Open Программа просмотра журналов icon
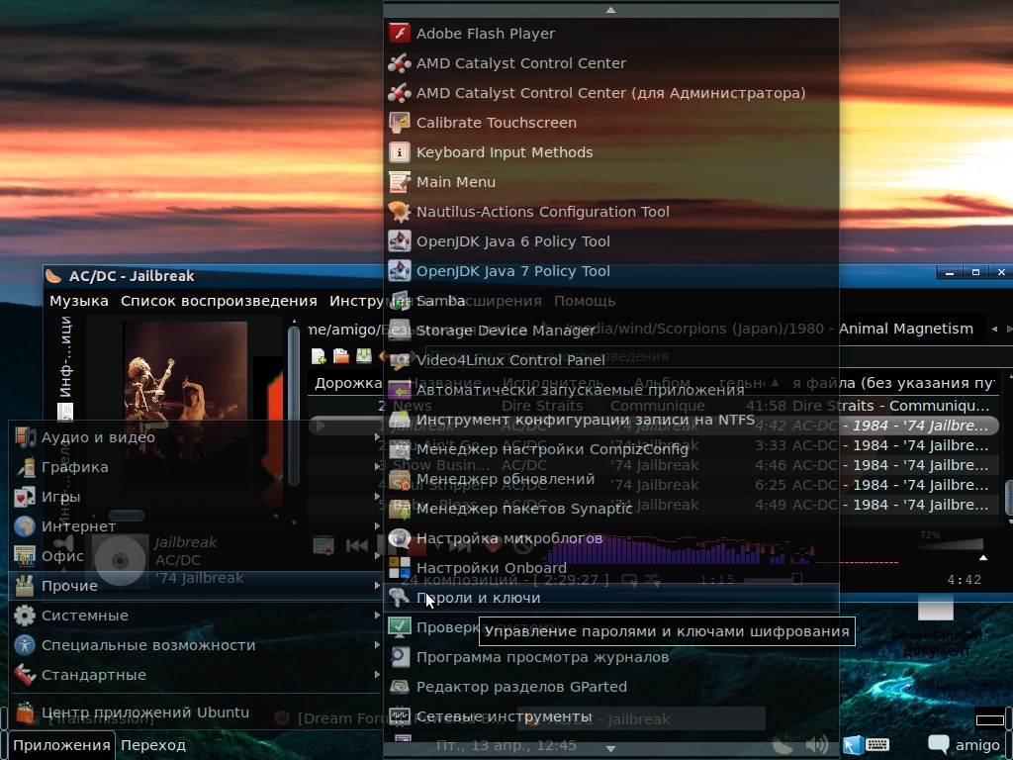Image resolution: width=1013 pixels, height=760 pixels. tap(400, 657)
